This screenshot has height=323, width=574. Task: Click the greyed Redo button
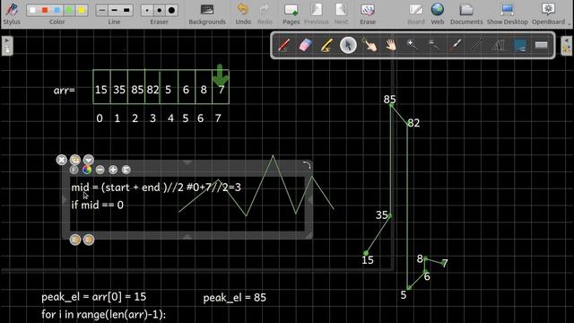pyautogui.click(x=265, y=14)
